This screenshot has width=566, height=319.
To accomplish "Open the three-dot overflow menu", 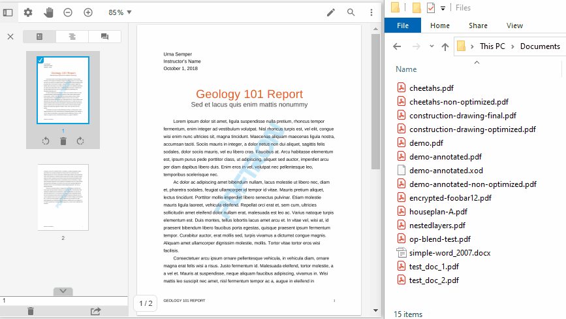I will (x=371, y=12).
